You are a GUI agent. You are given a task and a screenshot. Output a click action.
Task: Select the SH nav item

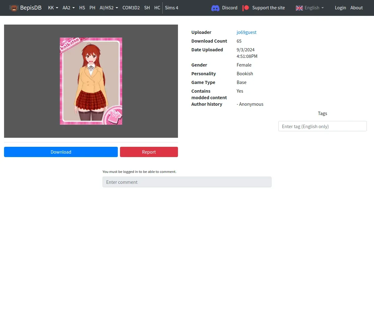147,8
